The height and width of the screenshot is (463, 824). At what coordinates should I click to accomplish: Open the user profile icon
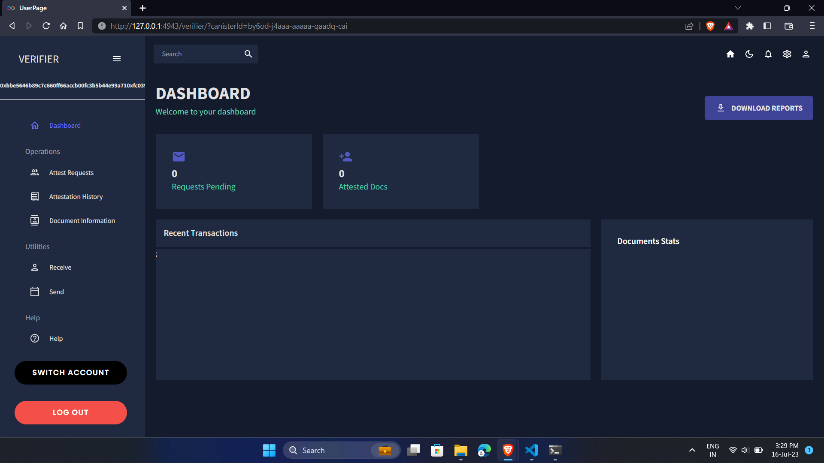tap(806, 54)
